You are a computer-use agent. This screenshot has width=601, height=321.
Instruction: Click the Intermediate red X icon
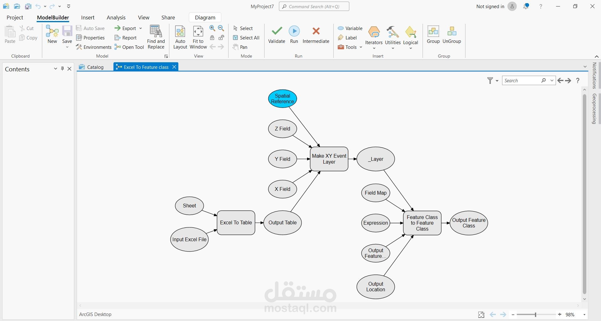(316, 31)
